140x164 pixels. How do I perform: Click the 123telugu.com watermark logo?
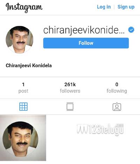pyautogui.click(x=100, y=129)
